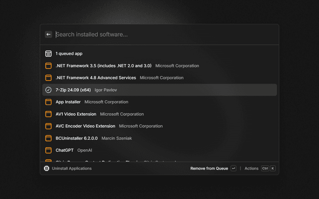Select '.NET Framework 3.5 (includes .NET 2.0 and 3.0)'
319x199 pixels.
click(159, 66)
